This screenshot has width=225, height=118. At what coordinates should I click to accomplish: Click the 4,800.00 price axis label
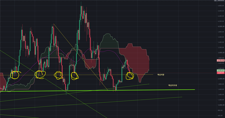click(x=221, y=6)
